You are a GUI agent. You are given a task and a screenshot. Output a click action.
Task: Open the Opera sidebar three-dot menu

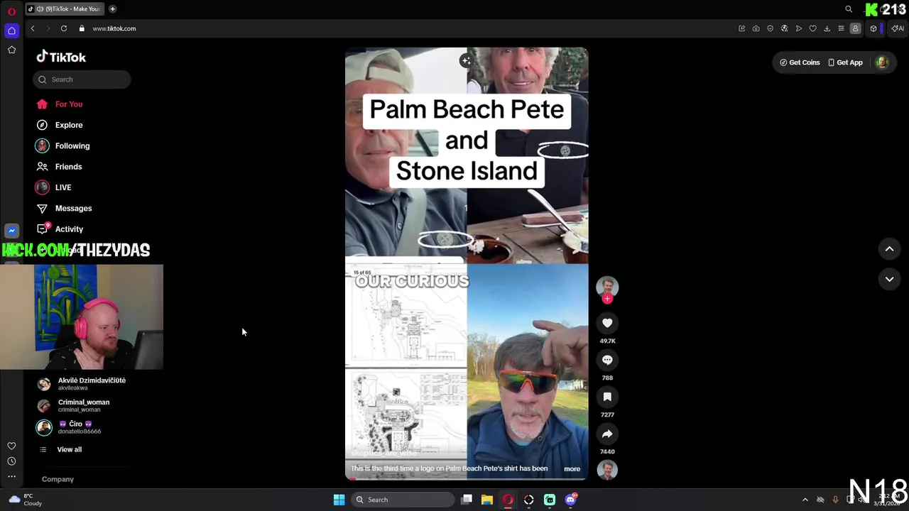click(x=11, y=477)
